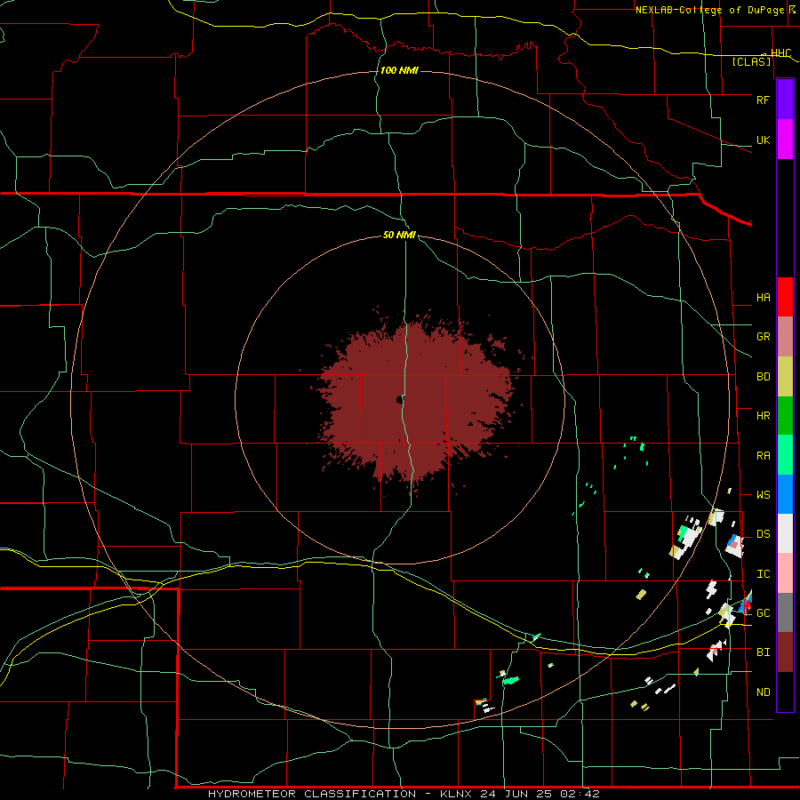Click the purple RF legend color swatch
This screenshot has width=800, height=800.
[785, 100]
